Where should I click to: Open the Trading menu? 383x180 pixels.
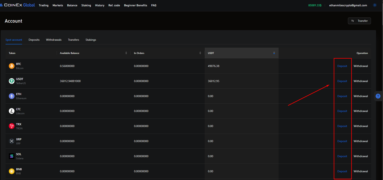point(44,5)
